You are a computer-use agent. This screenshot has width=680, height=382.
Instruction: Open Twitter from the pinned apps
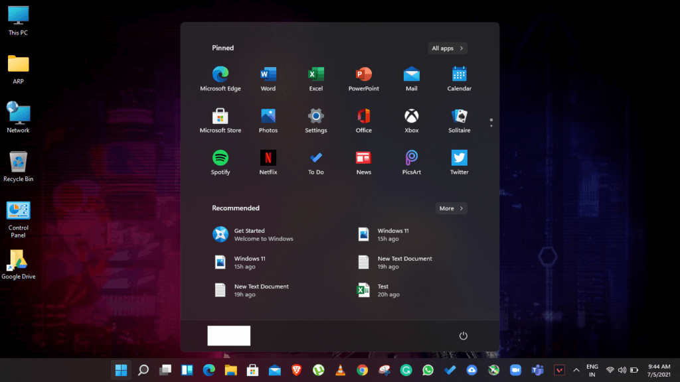(x=459, y=163)
